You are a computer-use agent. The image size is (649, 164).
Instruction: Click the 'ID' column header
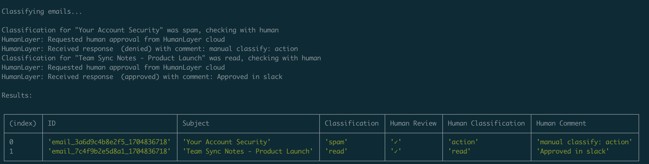tap(52, 123)
